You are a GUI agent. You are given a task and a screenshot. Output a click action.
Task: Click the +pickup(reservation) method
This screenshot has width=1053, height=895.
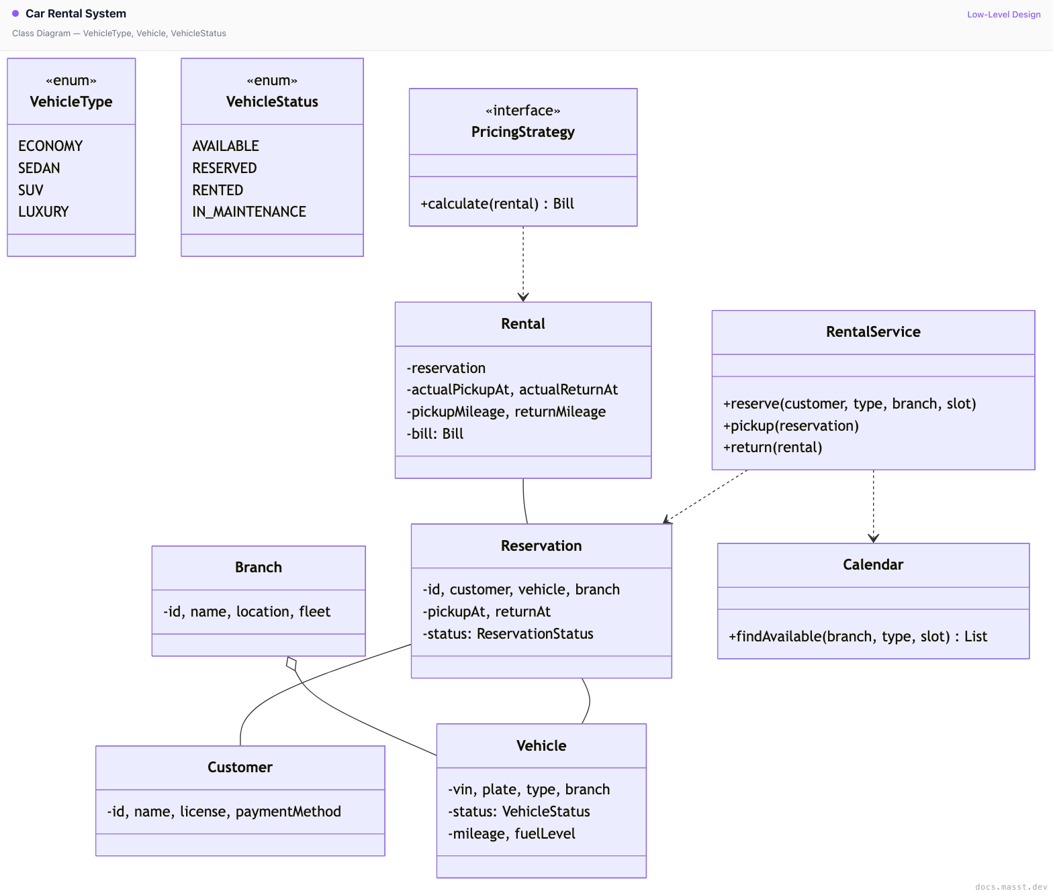tap(791, 426)
